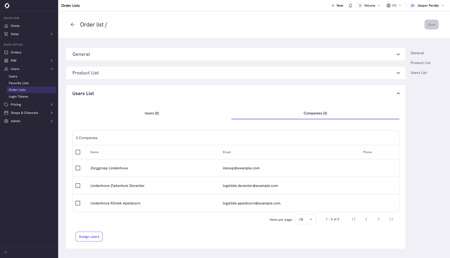
Task: Jump to Product List anchor link
Action: tap(421, 63)
